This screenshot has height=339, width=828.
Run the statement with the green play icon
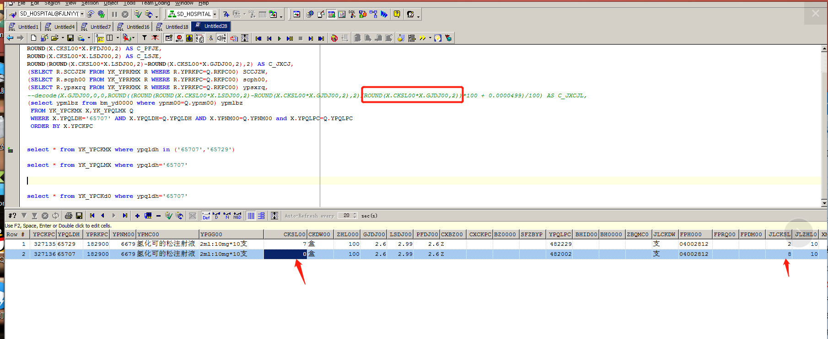point(279,38)
